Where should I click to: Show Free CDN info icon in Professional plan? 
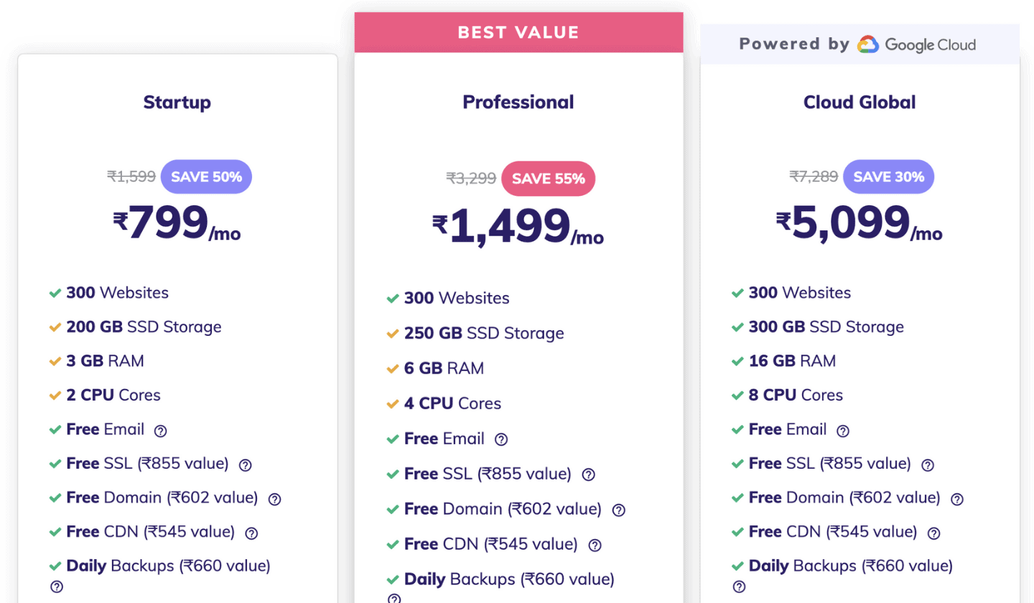(x=595, y=546)
